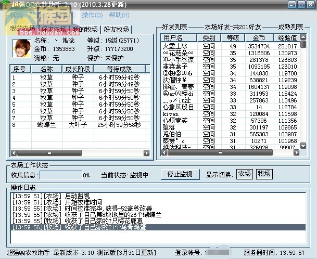317x259 pixels.
Task: Select the log entry 开始校准时间
Action: (158, 202)
